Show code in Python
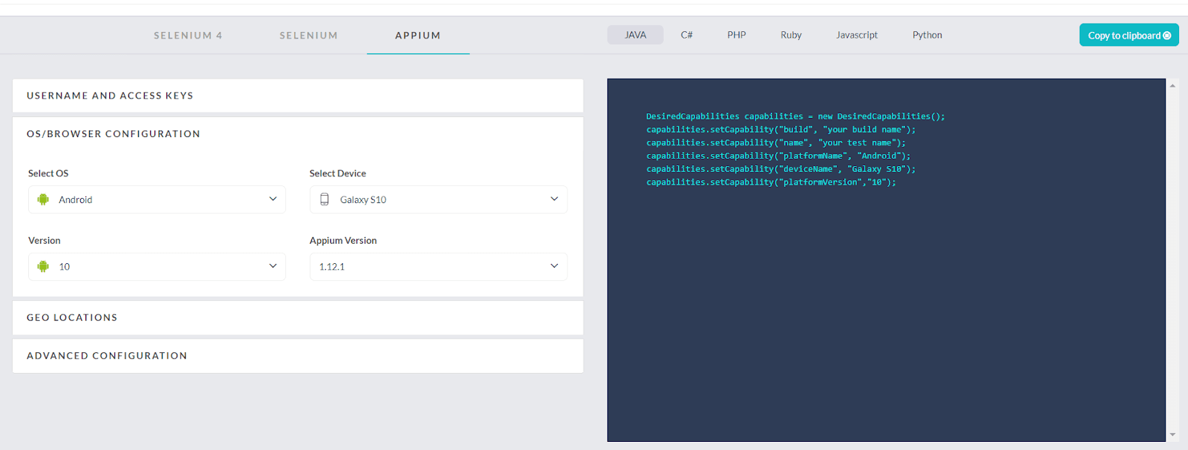Screen dimensions: 1188x450 pyautogui.click(x=927, y=35)
